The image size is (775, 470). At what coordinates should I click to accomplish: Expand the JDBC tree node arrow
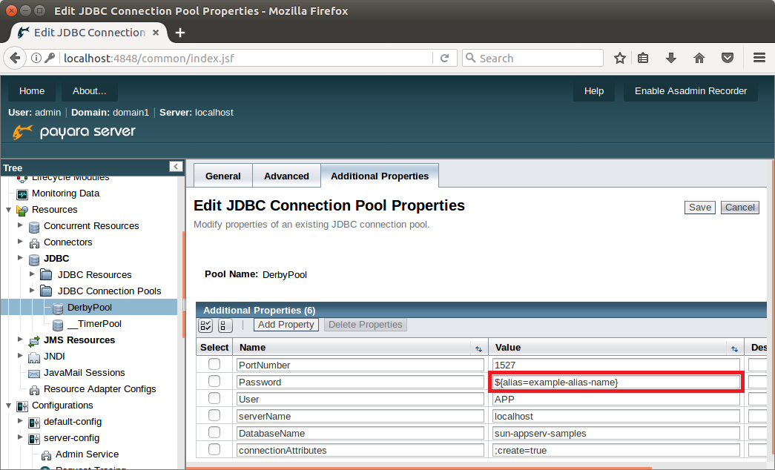[20, 257]
